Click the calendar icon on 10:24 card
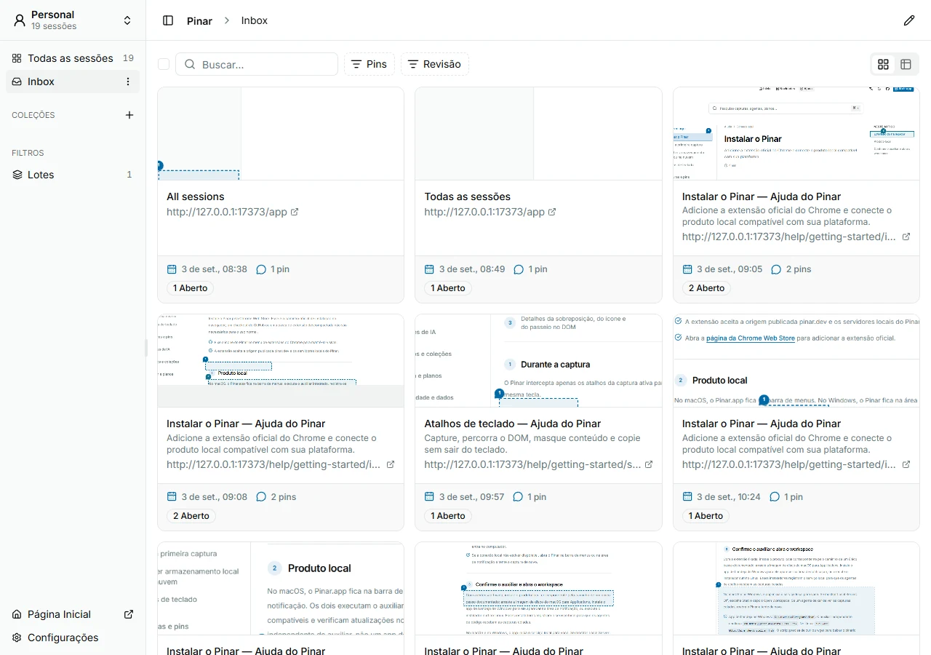This screenshot has height=655, width=931. tap(687, 497)
